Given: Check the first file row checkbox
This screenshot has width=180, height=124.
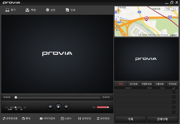Looking at the screenshot, I should [174, 92].
